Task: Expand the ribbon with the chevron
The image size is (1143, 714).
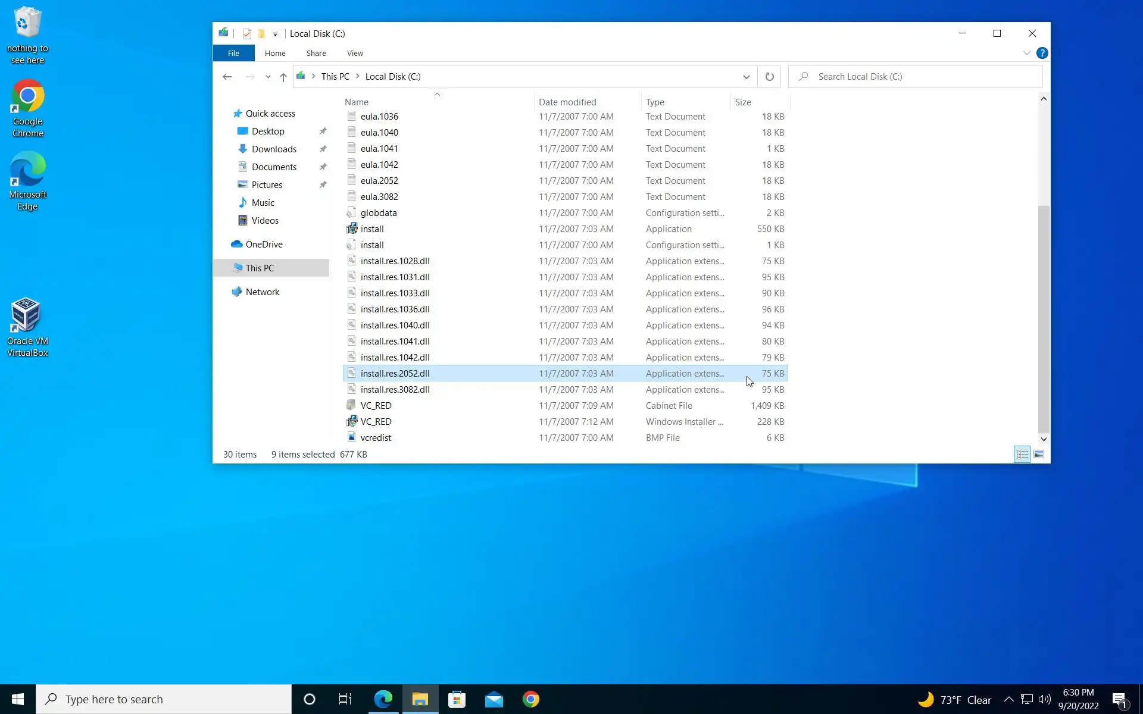Action: pos(1027,53)
